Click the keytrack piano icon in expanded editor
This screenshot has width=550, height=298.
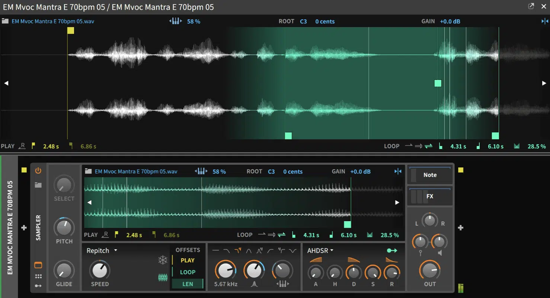176,21
